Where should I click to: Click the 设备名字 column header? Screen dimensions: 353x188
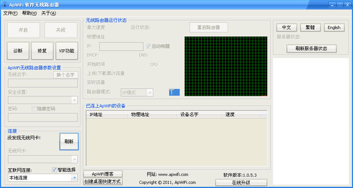(x=199, y=115)
